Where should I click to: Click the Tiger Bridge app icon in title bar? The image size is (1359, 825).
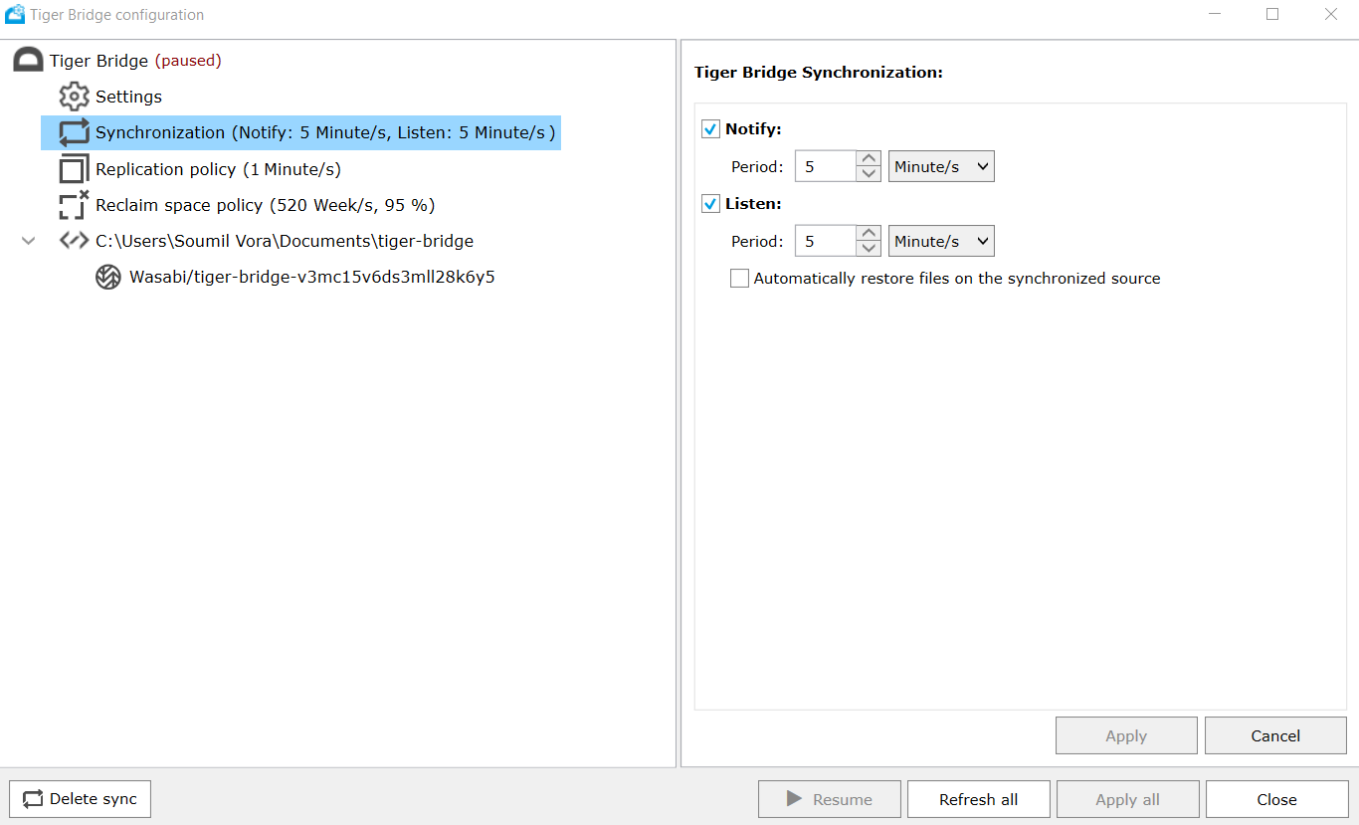tap(15, 14)
